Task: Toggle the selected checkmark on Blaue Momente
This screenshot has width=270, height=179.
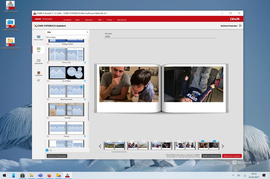Action: 81,87
